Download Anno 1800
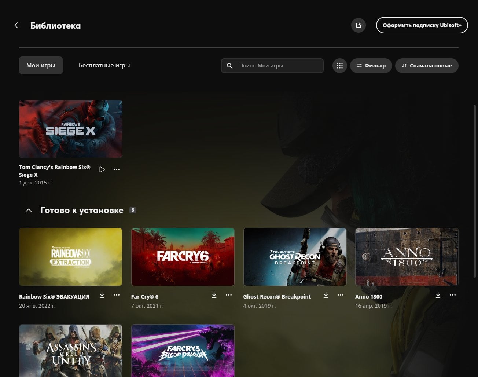The image size is (478, 377). (x=438, y=295)
